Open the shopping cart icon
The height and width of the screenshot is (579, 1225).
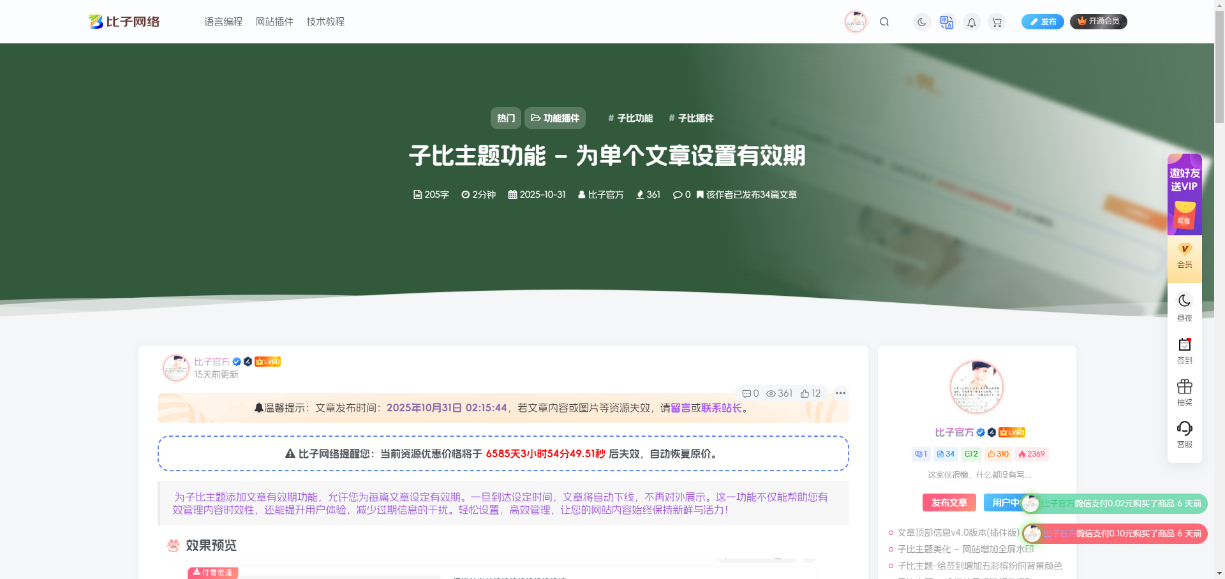(997, 22)
